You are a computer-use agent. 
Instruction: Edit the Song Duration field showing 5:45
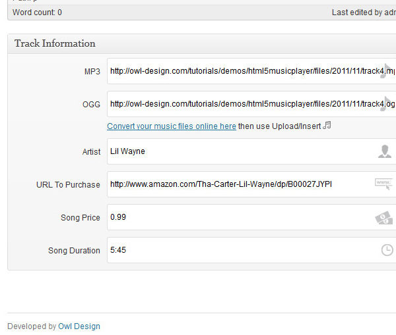point(251,250)
